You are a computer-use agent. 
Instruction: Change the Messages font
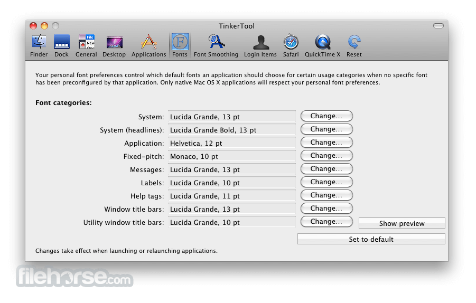(326, 168)
